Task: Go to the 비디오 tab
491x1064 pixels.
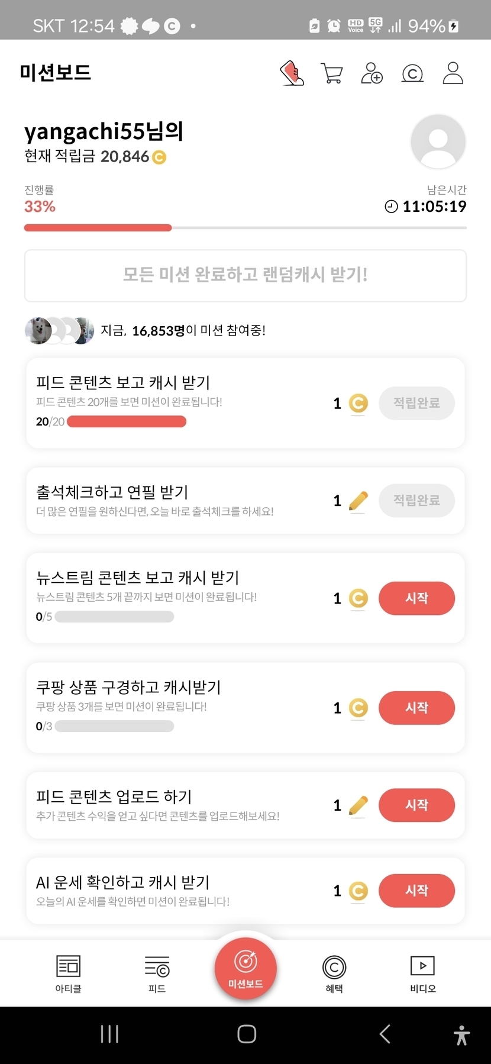Action: pyautogui.click(x=422, y=973)
